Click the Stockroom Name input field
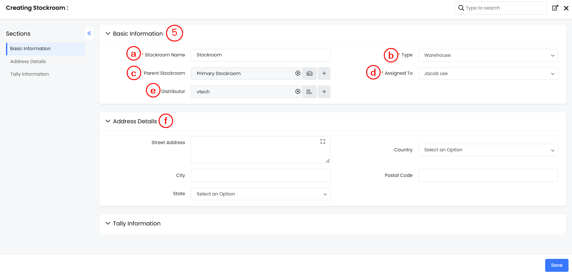The width and height of the screenshot is (572, 274). [x=260, y=55]
